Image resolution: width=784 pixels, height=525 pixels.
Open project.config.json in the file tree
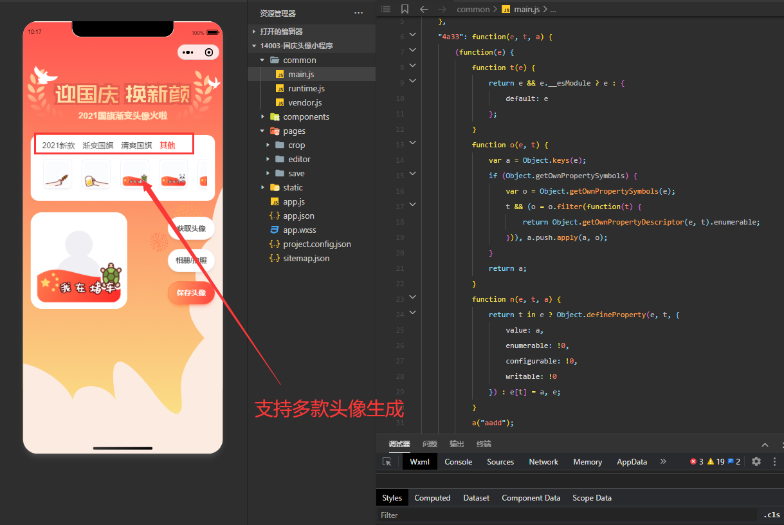click(311, 244)
